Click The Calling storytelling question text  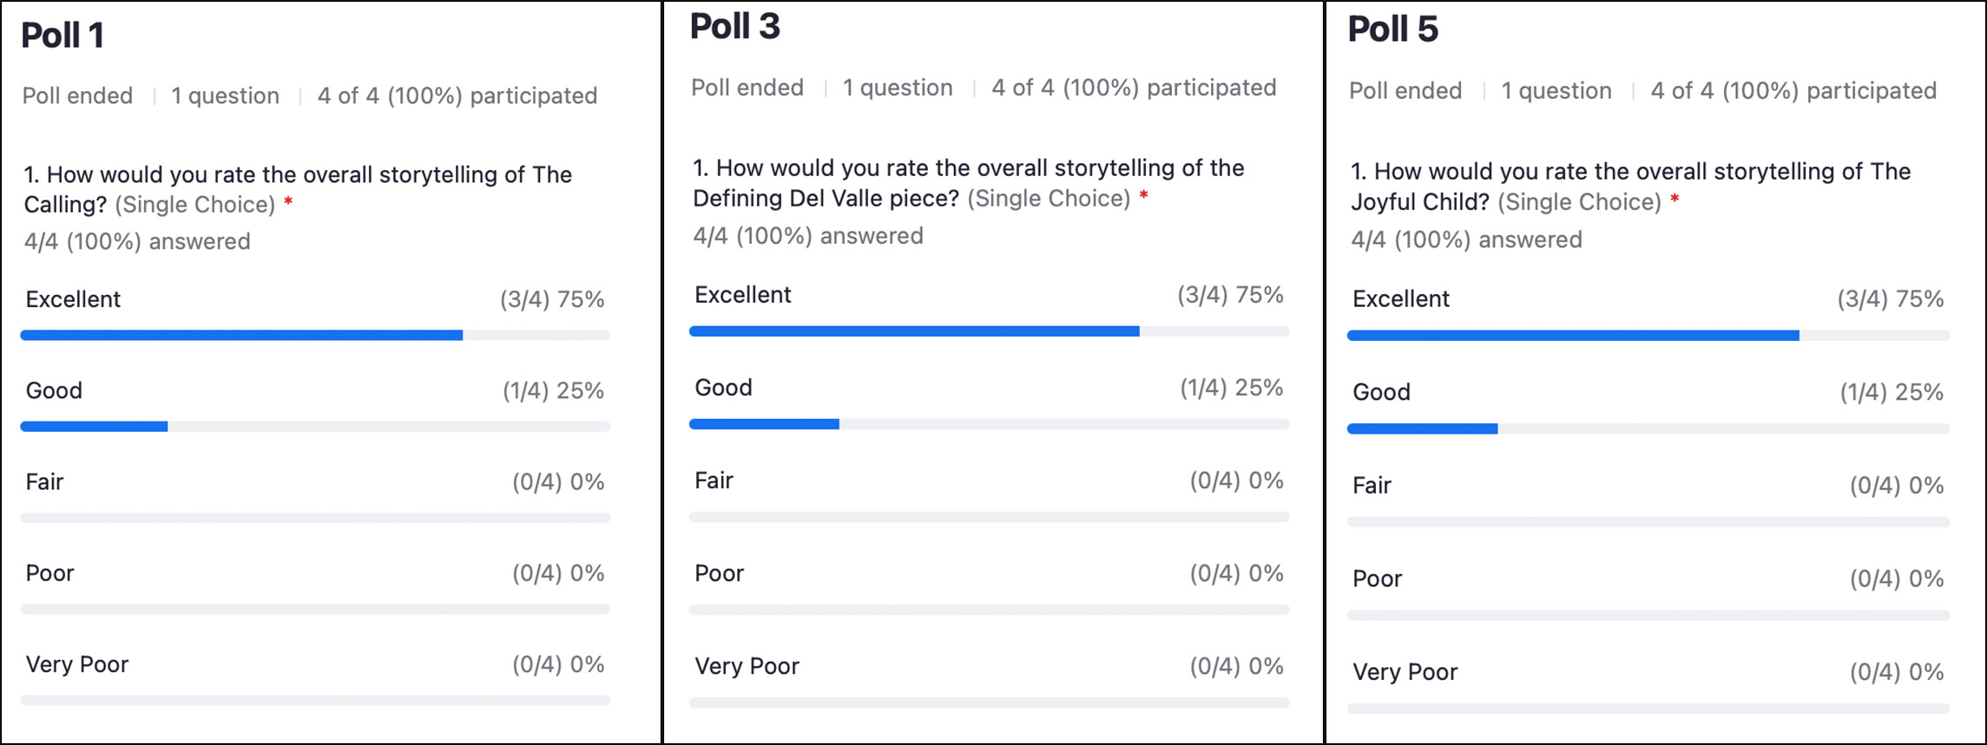click(298, 189)
